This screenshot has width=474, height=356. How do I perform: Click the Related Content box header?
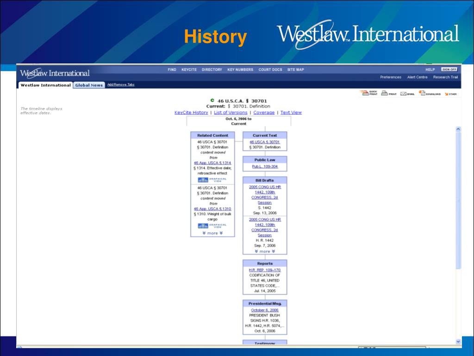(212, 135)
